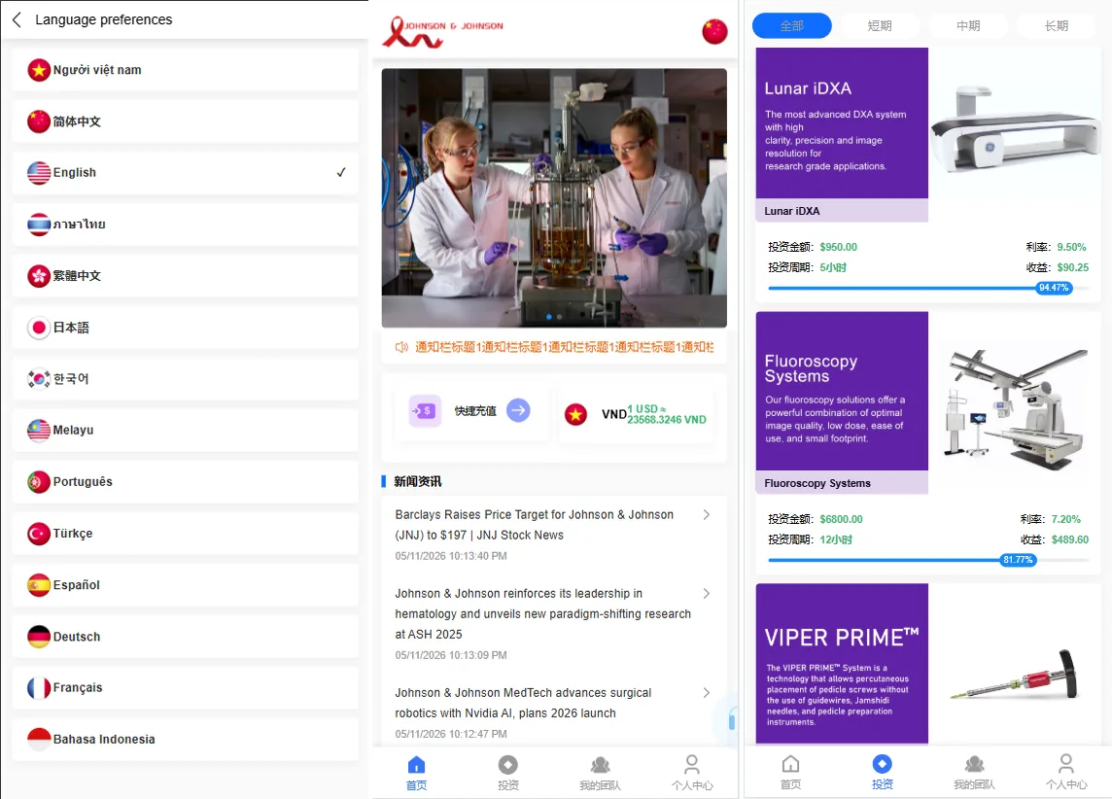Select Melayu language option
Viewport: 1112px width, 799px height.
185,430
